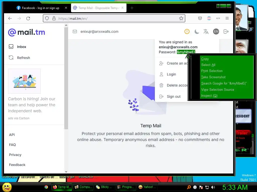Click the Temp M... Firefox taskbar button

coord(62,187)
